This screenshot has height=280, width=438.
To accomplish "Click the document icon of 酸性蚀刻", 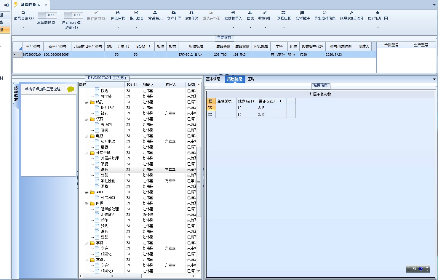I will point(97,181).
